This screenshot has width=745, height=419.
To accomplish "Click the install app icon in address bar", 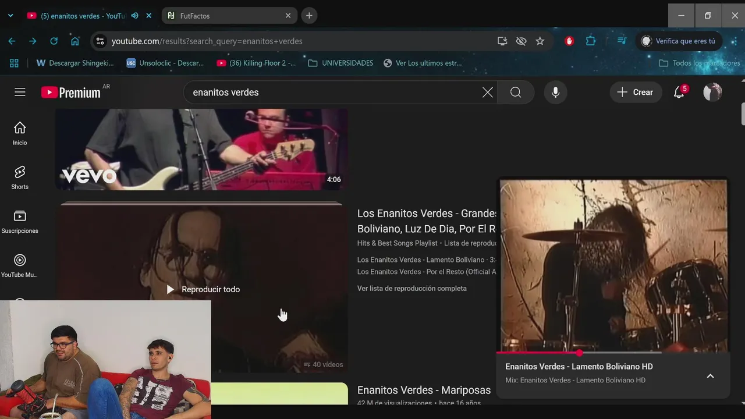I will (502, 41).
